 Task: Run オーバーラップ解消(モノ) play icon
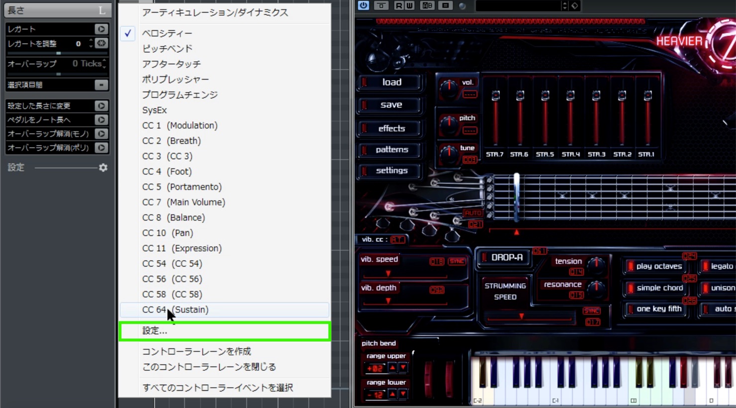click(101, 133)
